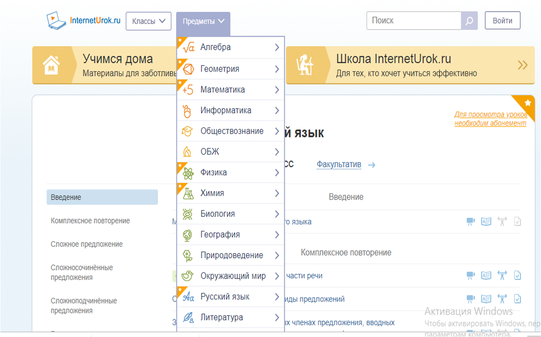The image size is (541, 337).
Task: Expand the Химия submenu arrow
Action: [277, 193]
